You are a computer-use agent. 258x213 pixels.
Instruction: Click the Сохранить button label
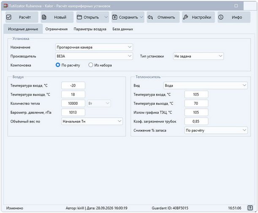pyautogui.click(x=128, y=17)
